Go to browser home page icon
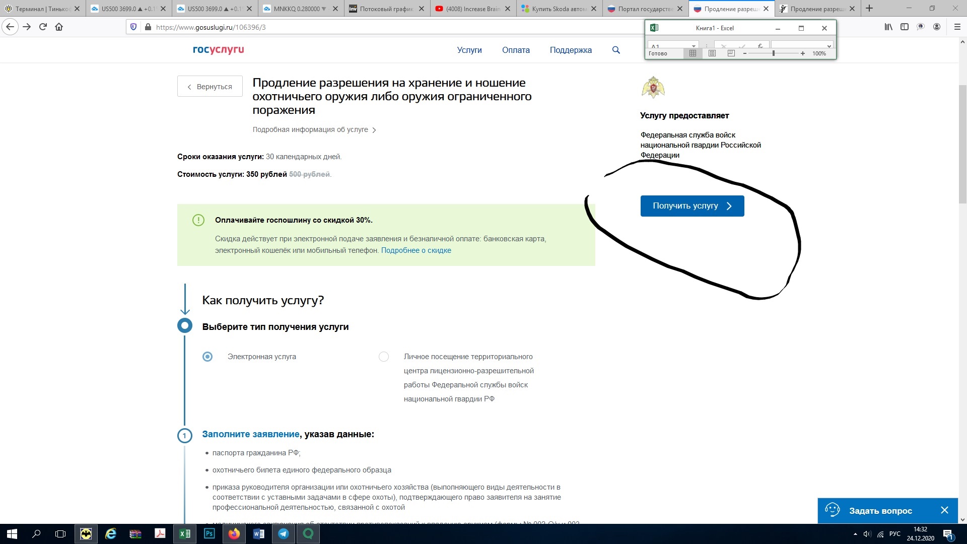 tap(59, 27)
